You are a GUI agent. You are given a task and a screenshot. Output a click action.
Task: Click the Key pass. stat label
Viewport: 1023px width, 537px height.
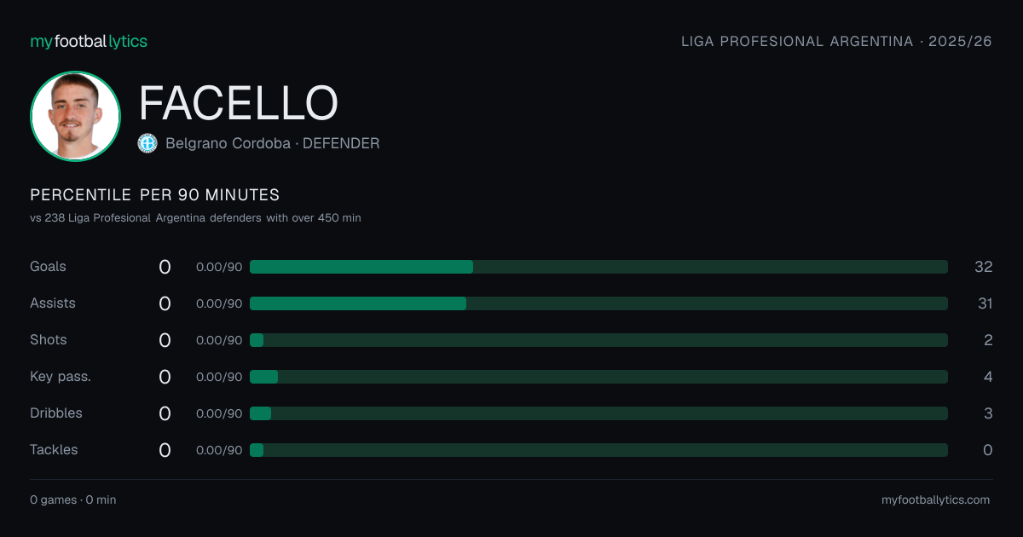point(61,377)
